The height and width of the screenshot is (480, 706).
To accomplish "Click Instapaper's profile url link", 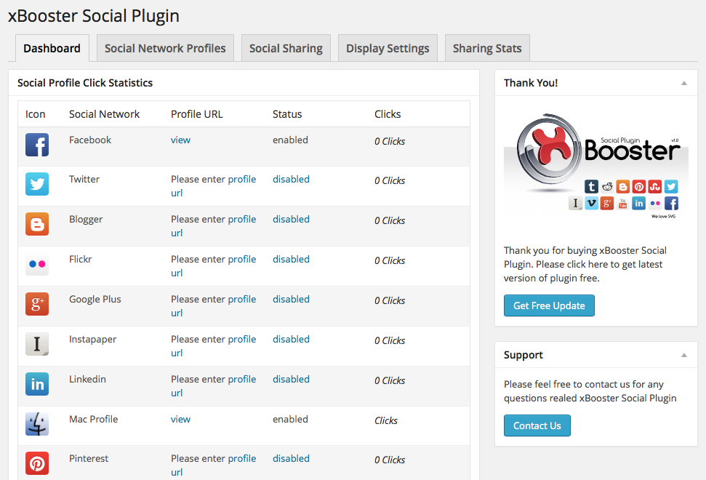I will pyautogui.click(x=242, y=340).
